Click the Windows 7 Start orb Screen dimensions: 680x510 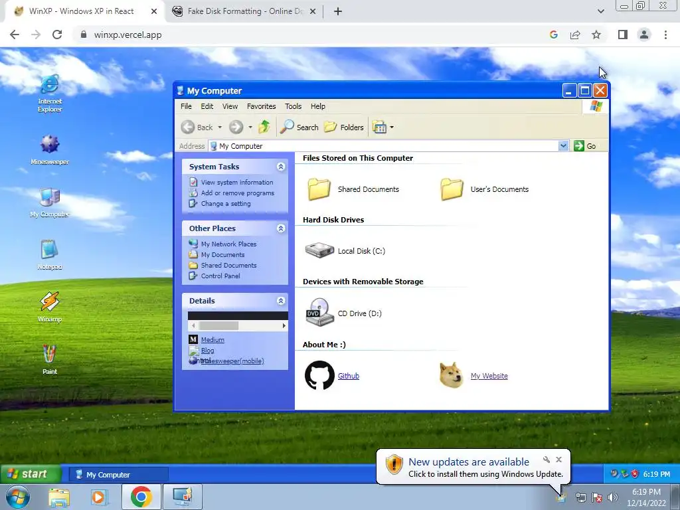point(17,497)
